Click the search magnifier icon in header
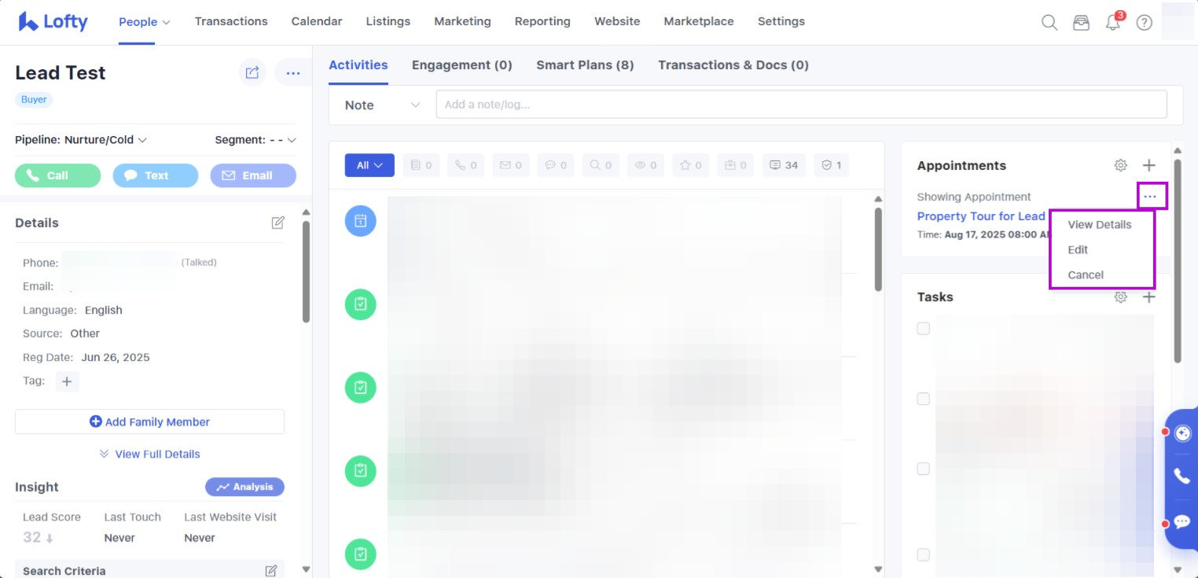 tap(1049, 23)
